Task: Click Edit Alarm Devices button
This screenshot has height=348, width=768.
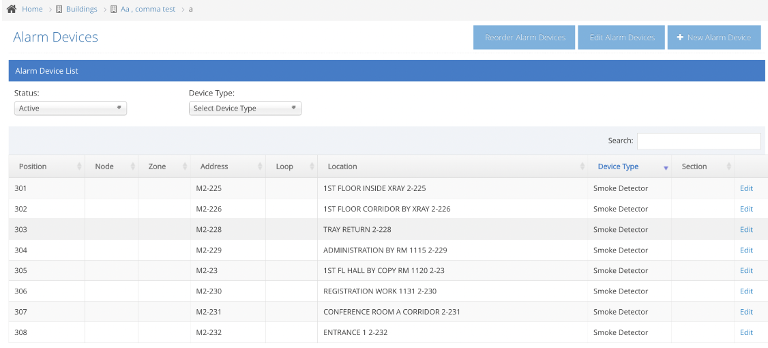Action: coord(621,38)
